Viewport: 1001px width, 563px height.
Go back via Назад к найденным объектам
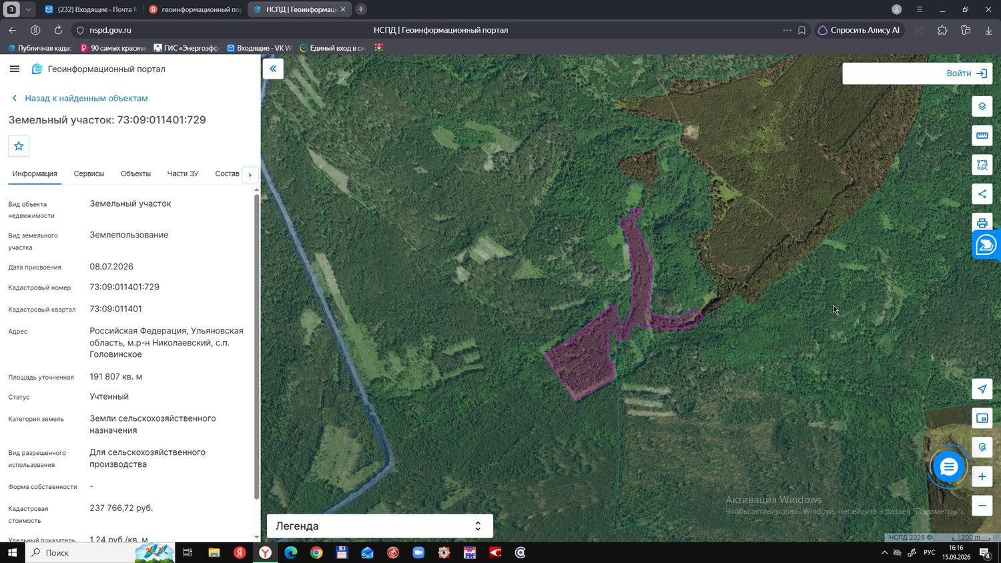(80, 98)
